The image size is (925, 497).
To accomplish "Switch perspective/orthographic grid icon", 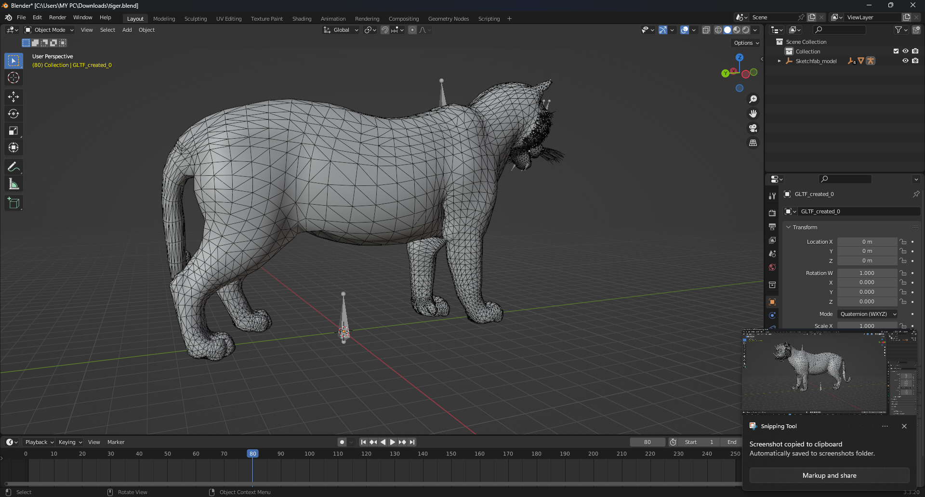I will pos(753,143).
